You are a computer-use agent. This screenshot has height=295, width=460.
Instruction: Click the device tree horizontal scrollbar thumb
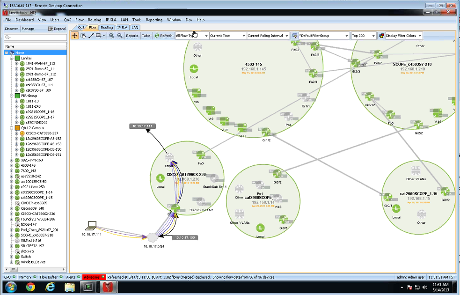[x=14, y=269]
